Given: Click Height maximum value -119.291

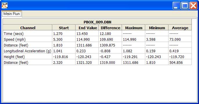Looking at the screenshot, I should click(x=130, y=57).
